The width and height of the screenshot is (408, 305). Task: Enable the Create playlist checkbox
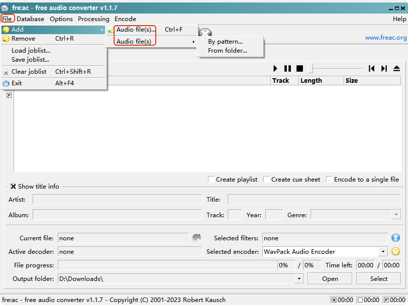click(212, 180)
